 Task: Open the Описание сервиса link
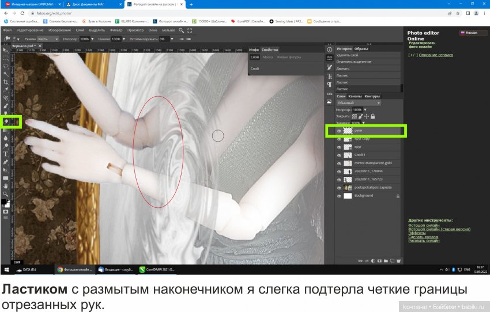(x=436, y=55)
